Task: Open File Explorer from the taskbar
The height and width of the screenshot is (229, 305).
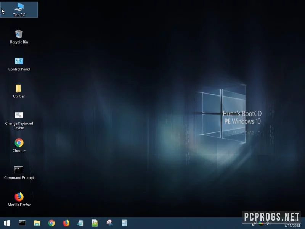Action: pos(37,223)
